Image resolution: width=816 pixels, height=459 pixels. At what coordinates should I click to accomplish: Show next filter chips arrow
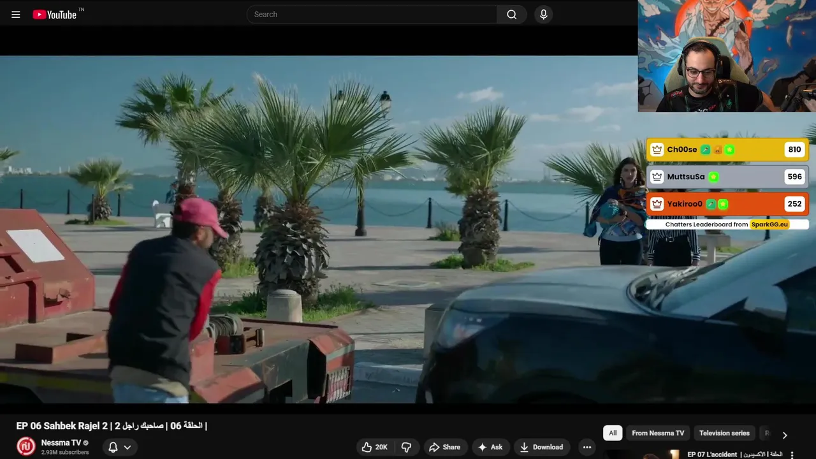785,435
